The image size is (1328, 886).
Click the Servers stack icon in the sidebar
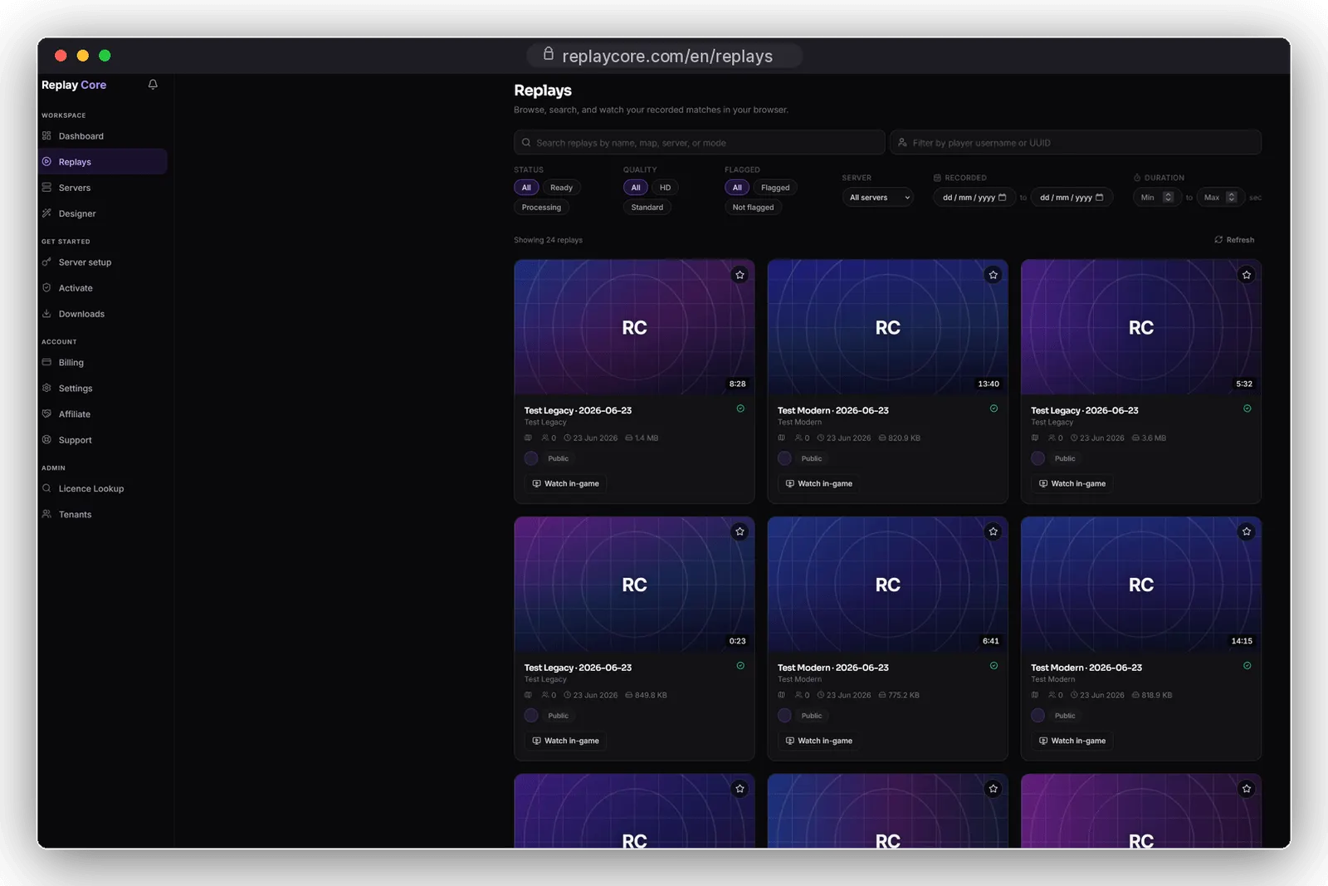(47, 188)
